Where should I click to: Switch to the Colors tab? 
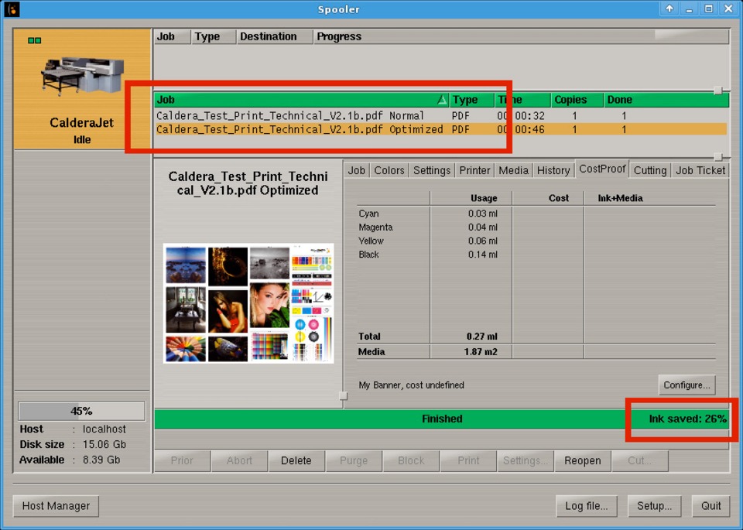pyautogui.click(x=389, y=170)
